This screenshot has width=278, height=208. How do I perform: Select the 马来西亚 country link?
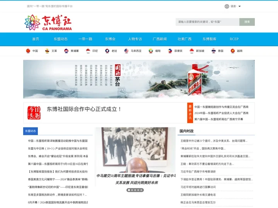(x=136, y=51)
